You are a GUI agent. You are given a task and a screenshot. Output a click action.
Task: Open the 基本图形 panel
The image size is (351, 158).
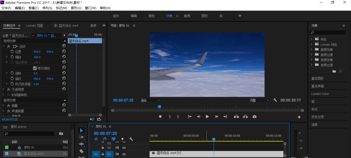point(318,78)
